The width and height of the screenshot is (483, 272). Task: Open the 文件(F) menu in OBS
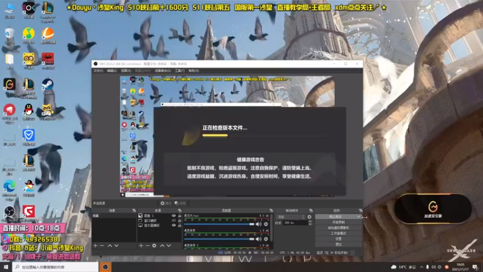coord(98,71)
